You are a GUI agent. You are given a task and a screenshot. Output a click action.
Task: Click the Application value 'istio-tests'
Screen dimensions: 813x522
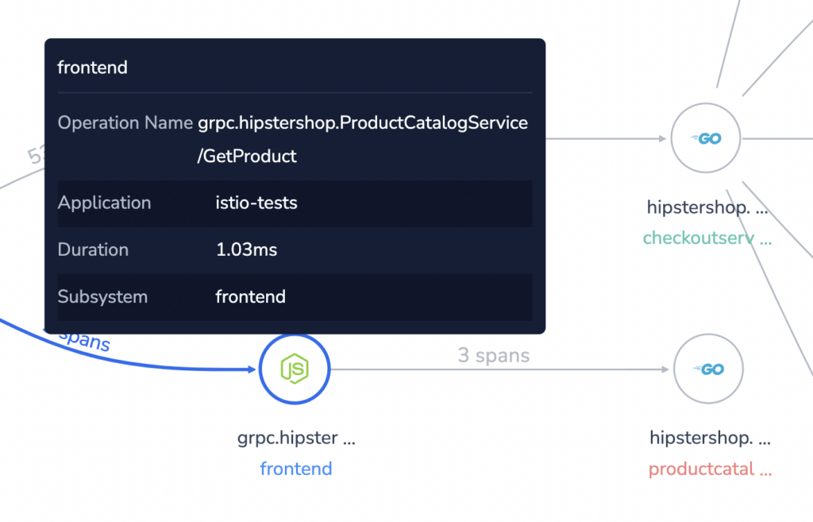pos(256,203)
